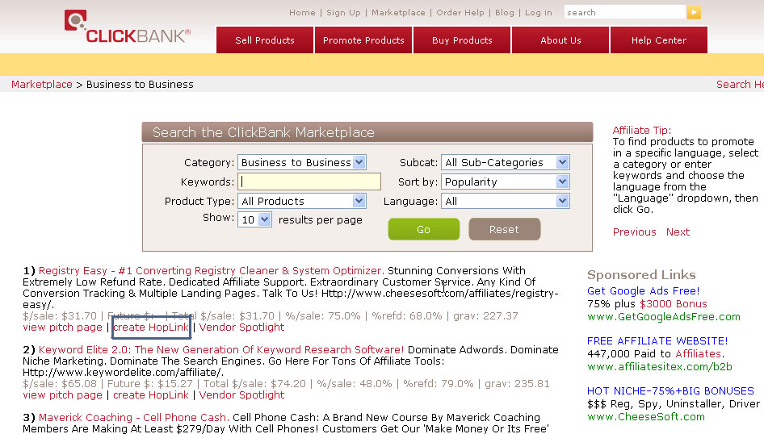The height and width of the screenshot is (434, 764).
Task: Click the Reset button
Action: [504, 230]
